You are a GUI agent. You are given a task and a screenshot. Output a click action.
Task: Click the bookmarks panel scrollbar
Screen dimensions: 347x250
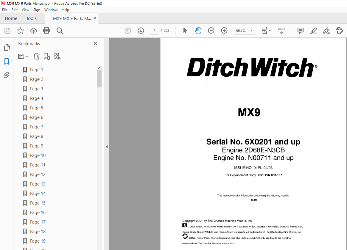click(99, 79)
